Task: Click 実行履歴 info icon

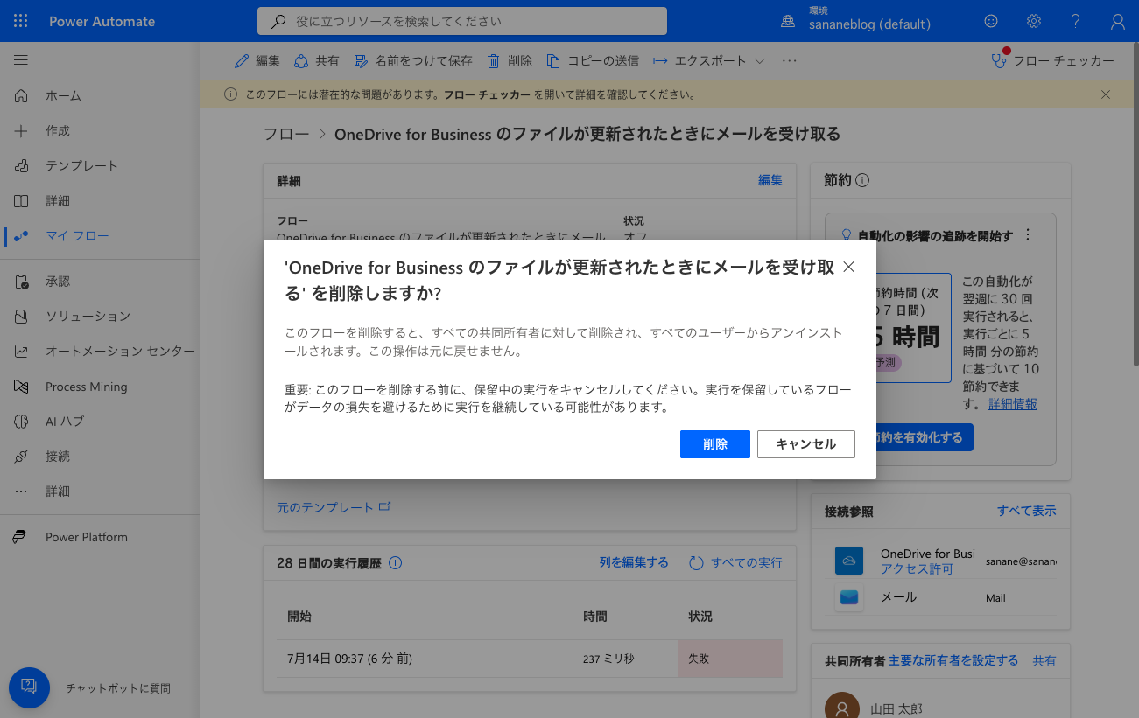Action: tap(395, 563)
